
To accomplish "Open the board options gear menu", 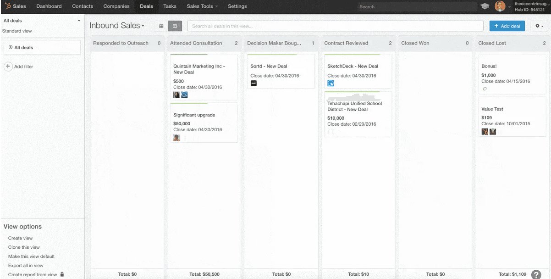I will point(538,26).
